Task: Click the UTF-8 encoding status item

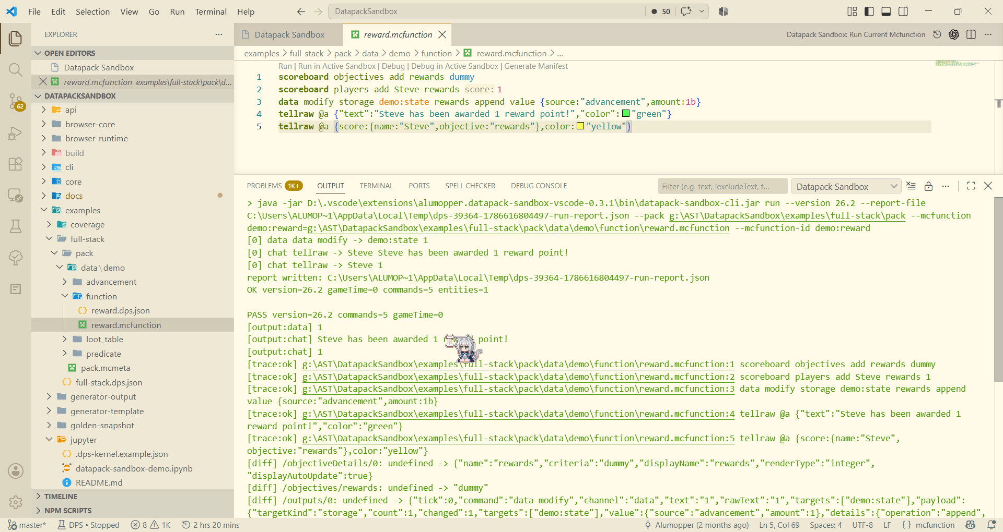Action: [862, 525]
